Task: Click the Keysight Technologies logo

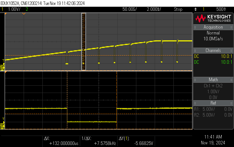Action: 213,18
